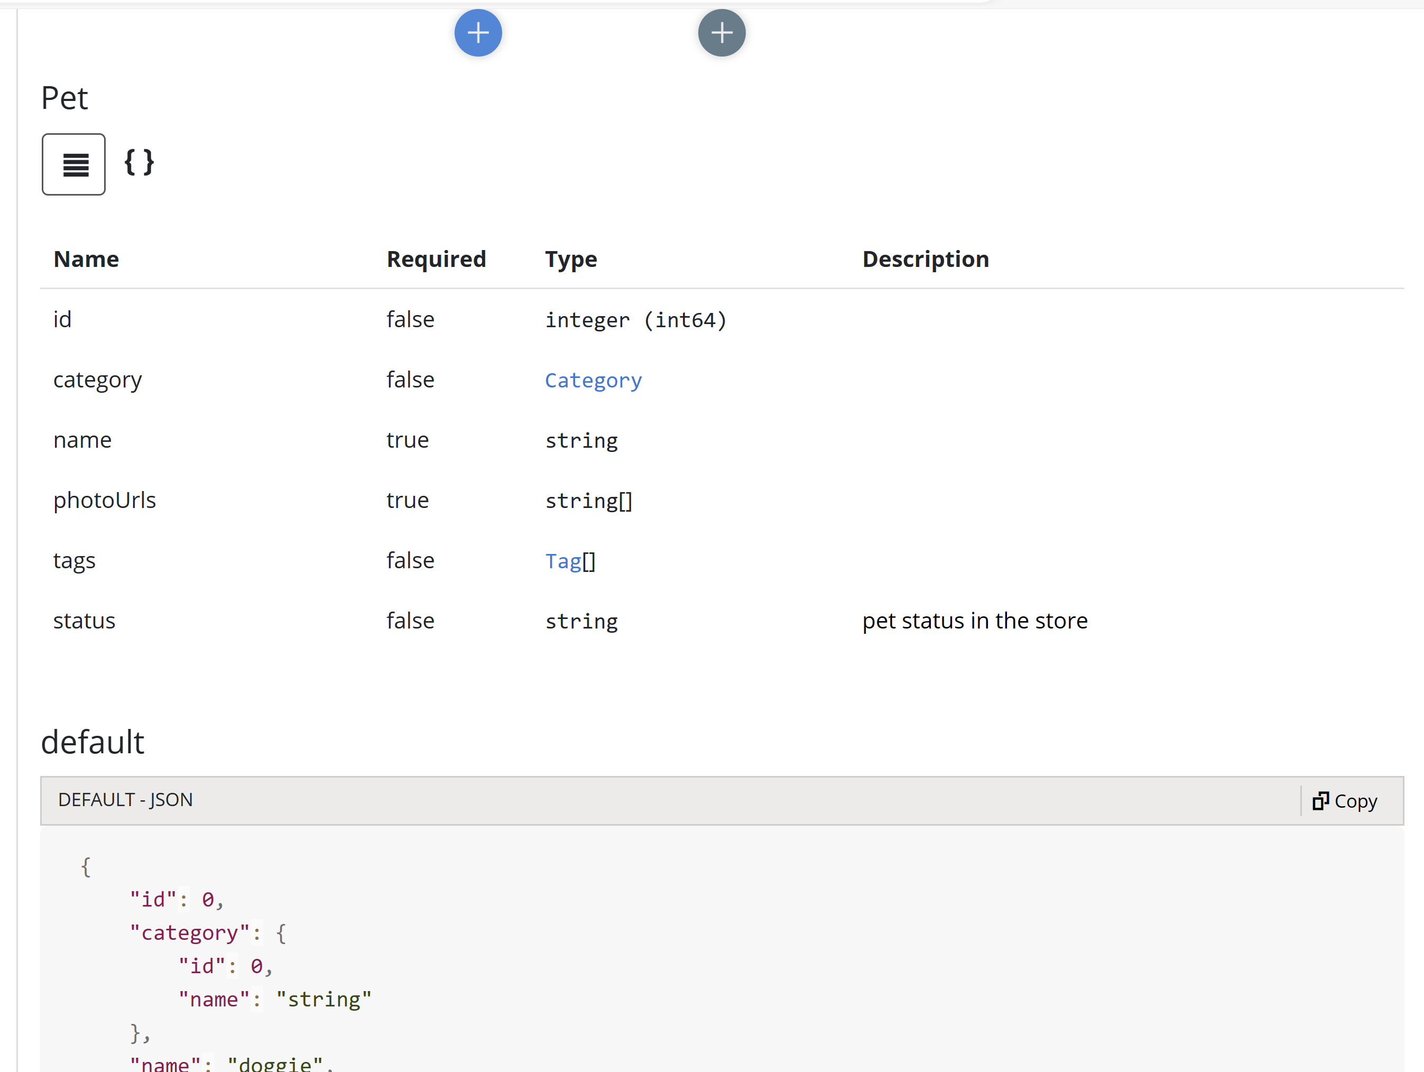Select the DEFAULT - JSON tab header
The image size is (1424, 1072).
[125, 800]
